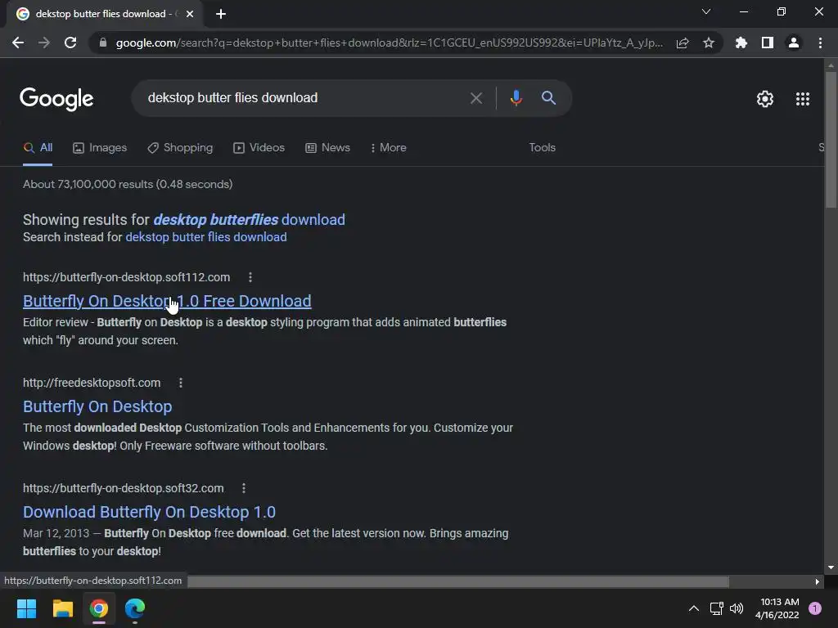Viewport: 838px width, 628px height.
Task: Click the horizontal scrollbar thumb
Action: point(457,581)
